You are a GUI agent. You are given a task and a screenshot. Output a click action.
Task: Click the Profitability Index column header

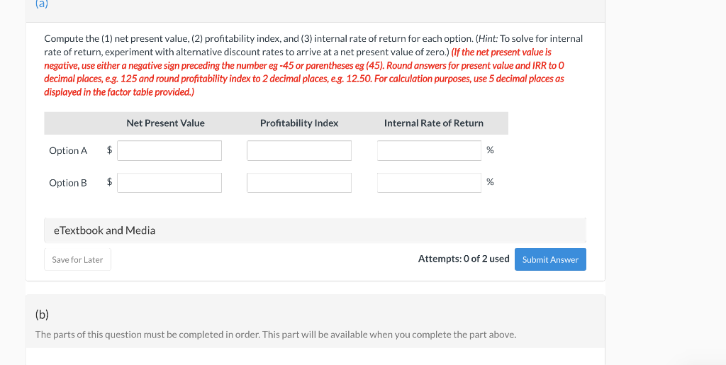(x=299, y=123)
